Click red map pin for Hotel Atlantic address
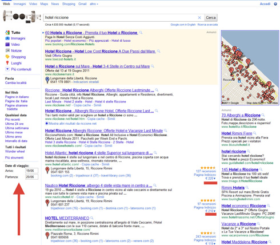 [47, 170]
